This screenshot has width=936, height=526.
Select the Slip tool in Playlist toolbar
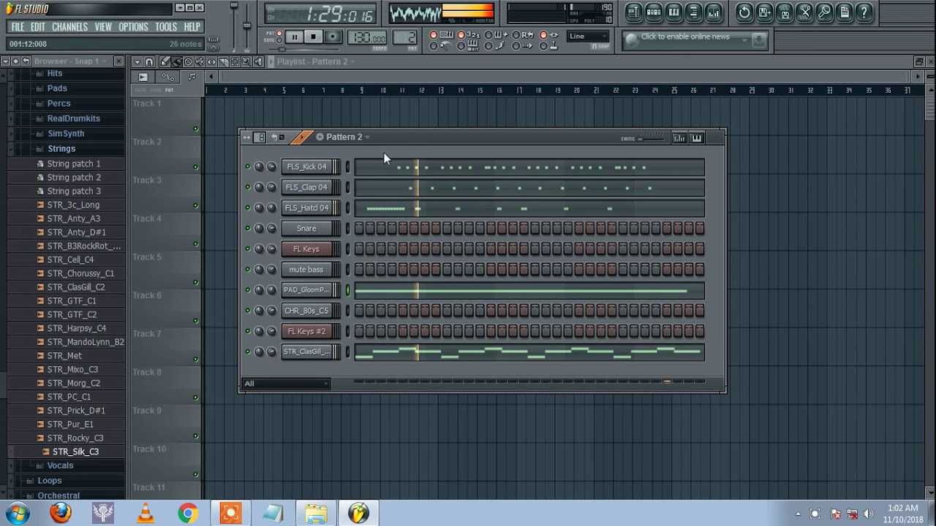[212, 62]
